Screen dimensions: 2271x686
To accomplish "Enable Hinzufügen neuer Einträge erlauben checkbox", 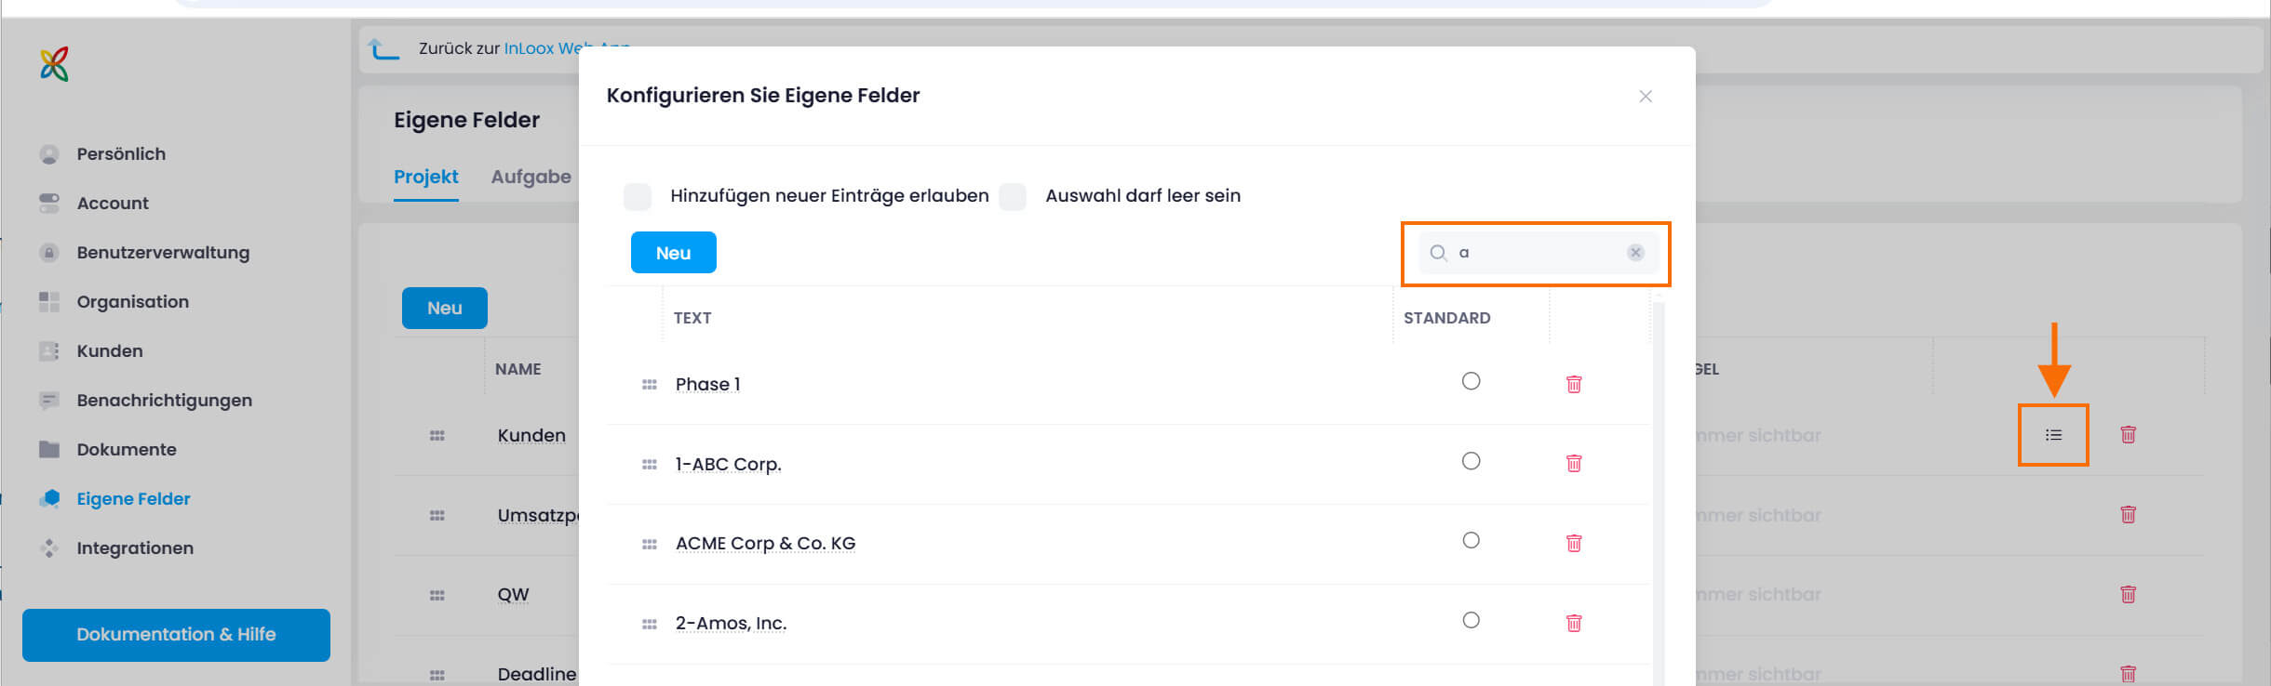I will (638, 196).
